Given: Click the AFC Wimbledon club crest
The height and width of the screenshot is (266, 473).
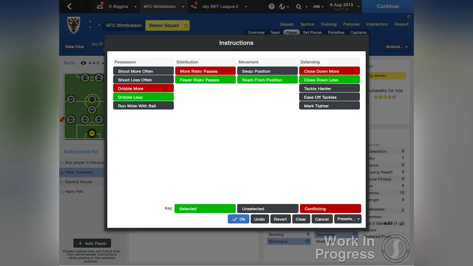Looking at the screenshot, I should point(74,25).
